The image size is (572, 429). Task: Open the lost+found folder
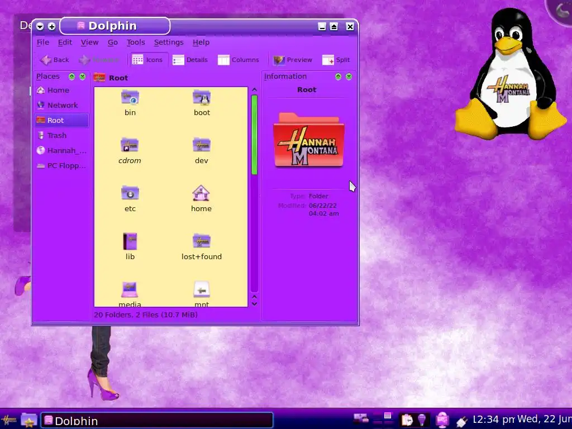coord(201,247)
